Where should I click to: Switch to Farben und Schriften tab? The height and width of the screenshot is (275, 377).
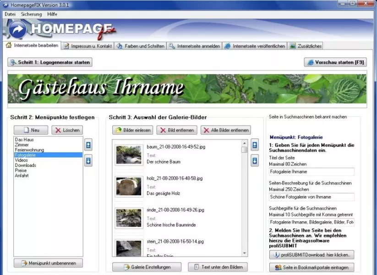[140, 46]
